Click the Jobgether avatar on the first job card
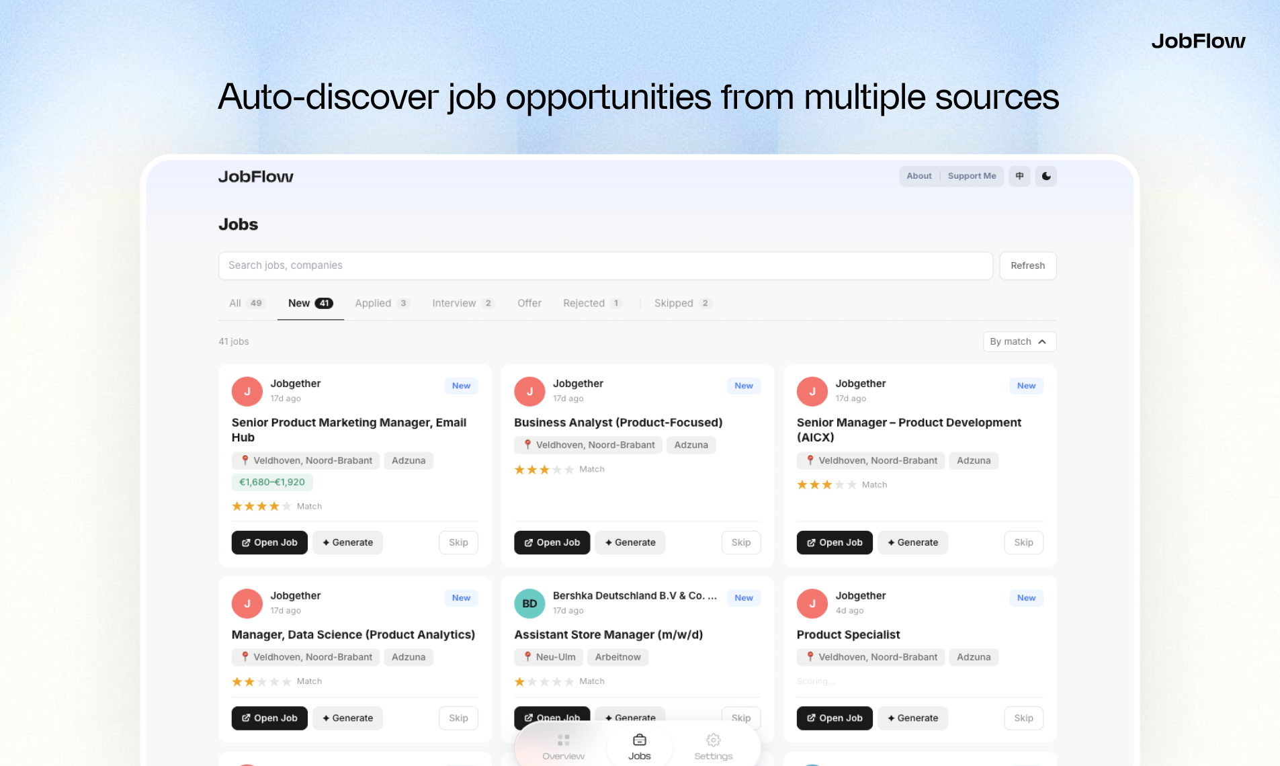 point(247,391)
